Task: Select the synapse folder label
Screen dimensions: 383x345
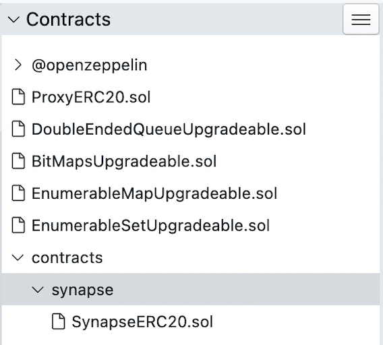Action: point(82,290)
